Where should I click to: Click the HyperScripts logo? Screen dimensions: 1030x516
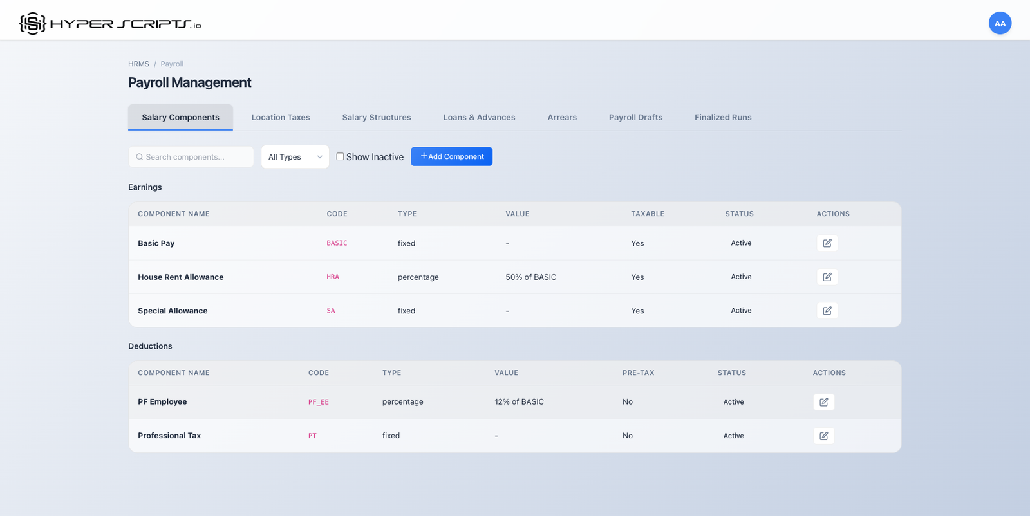pos(109,24)
